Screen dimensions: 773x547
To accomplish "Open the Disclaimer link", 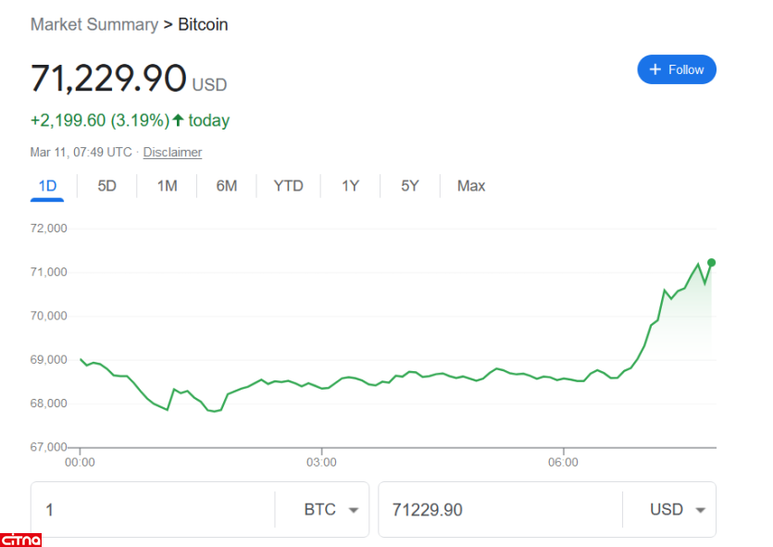I will [172, 152].
